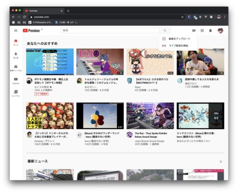Open the account avatar in YouTube header

click(x=220, y=30)
